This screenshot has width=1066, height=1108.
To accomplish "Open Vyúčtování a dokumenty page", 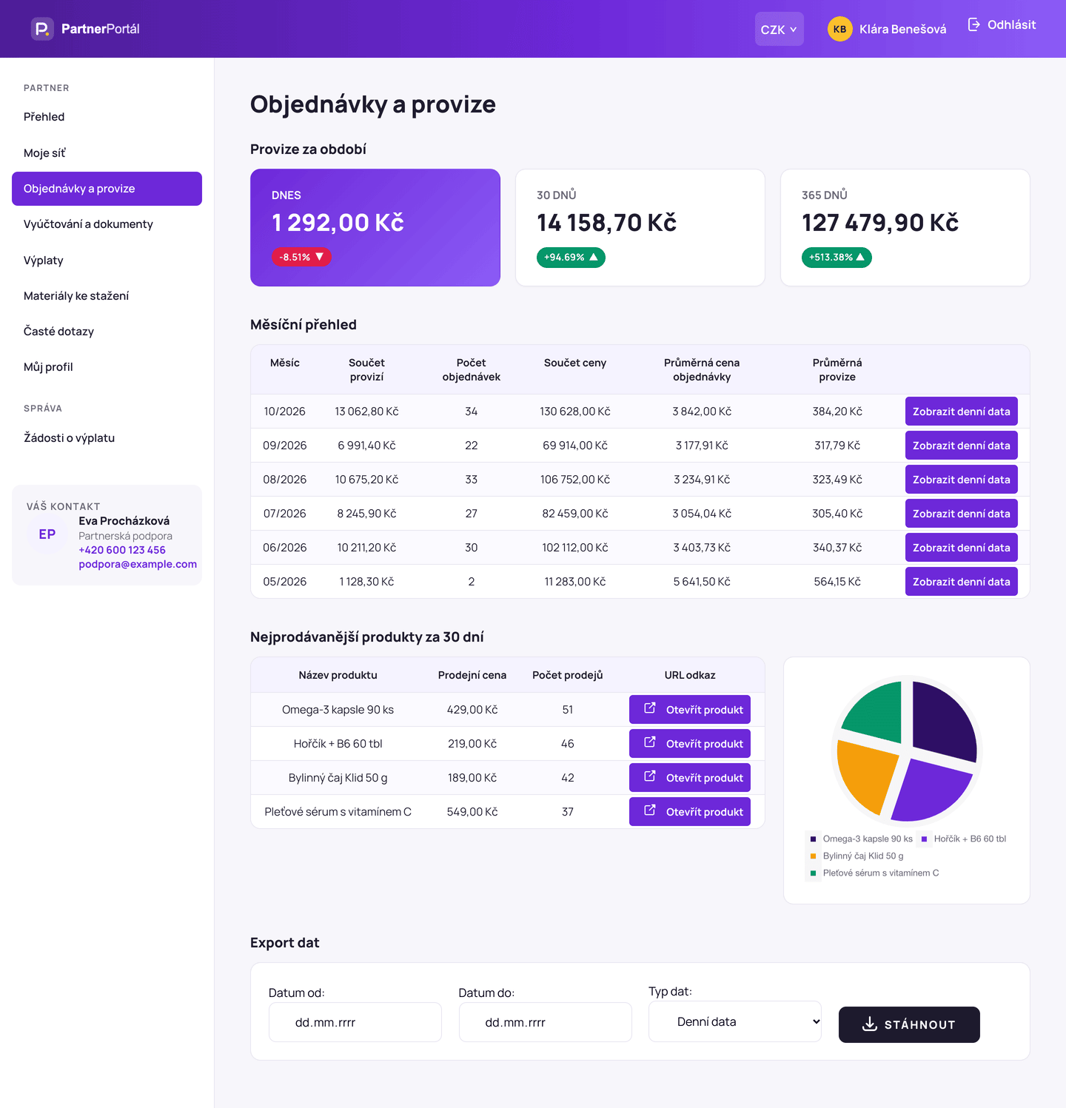I will point(107,224).
